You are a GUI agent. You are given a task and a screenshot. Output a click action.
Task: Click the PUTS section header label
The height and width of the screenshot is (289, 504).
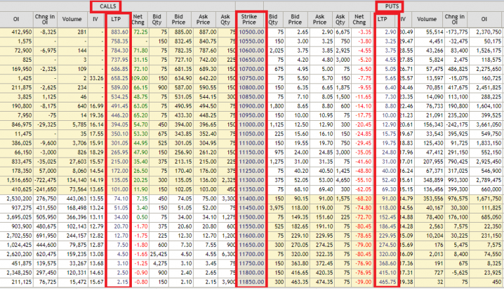click(392, 7)
